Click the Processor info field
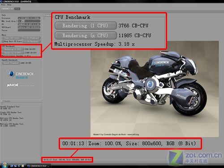The image size is (224, 168). click(x=29, y=18)
